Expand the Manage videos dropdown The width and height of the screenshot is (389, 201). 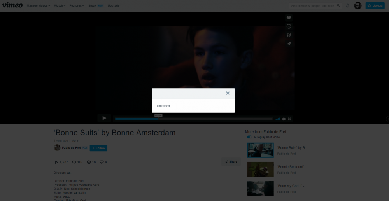(x=38, y=6)
